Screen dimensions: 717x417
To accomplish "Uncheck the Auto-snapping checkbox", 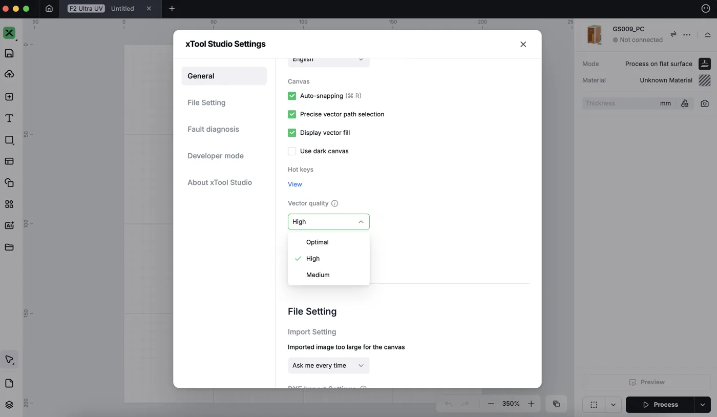I will 292,96.
